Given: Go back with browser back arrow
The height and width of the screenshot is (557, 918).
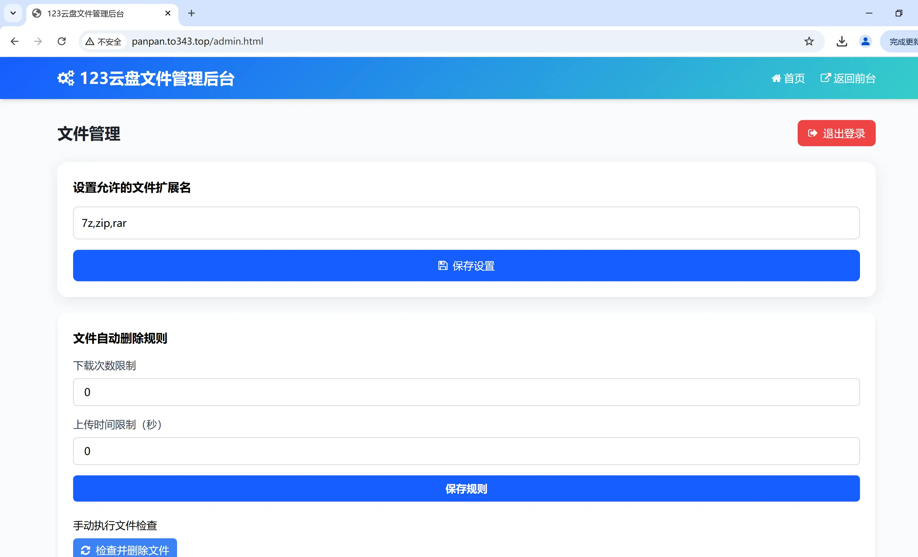Looking at the screenshot, I should tap(14, 41).
